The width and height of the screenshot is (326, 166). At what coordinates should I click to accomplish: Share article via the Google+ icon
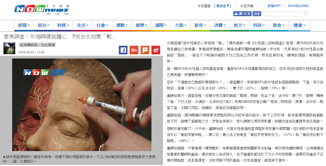tap(134, 50)
